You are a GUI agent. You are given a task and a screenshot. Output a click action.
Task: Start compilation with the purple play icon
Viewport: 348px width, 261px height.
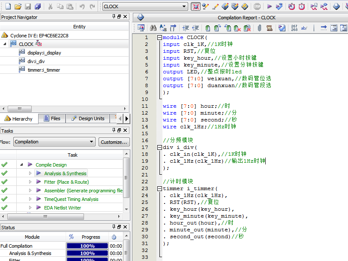click(269, 6)
